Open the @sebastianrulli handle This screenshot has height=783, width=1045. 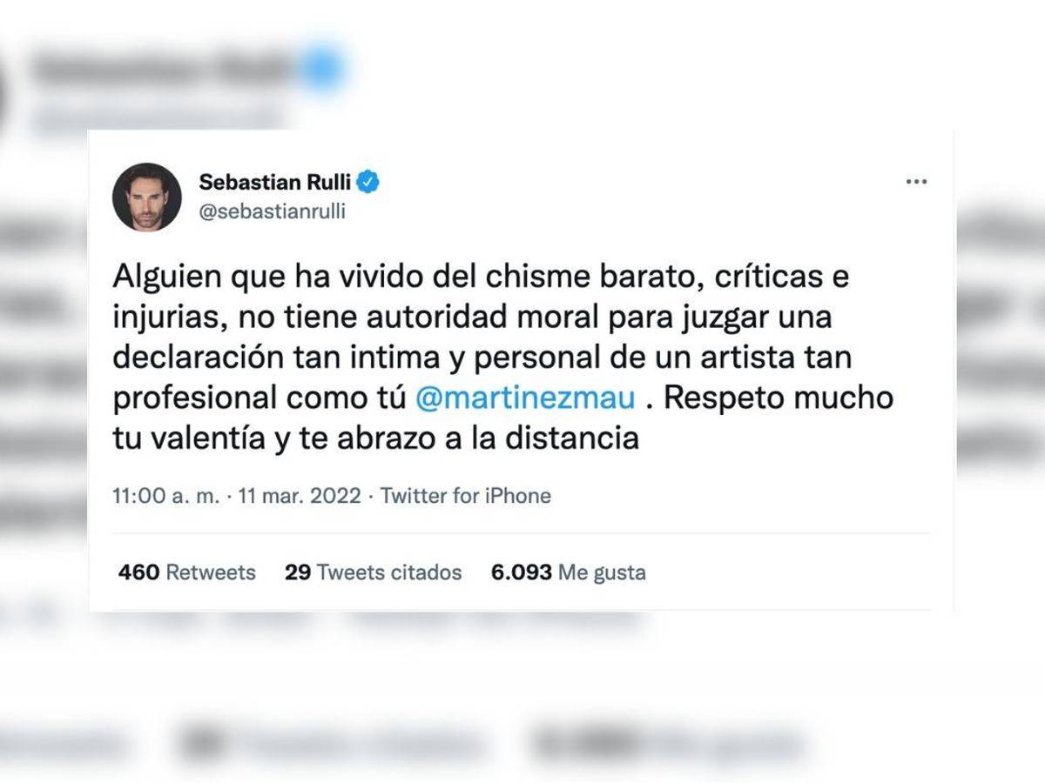pyautogui.click(x=272, y=211)
